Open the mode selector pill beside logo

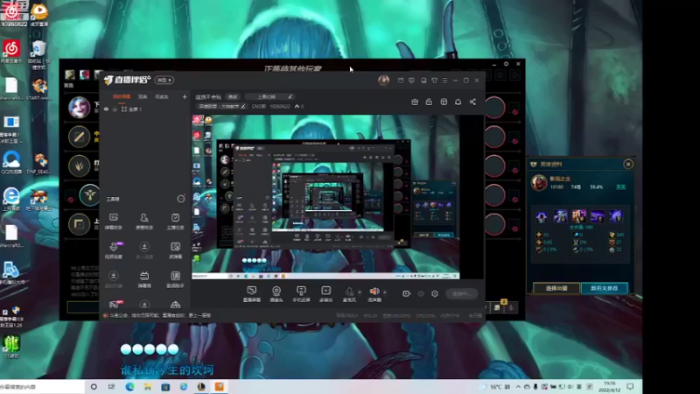[x=164, y=80]
